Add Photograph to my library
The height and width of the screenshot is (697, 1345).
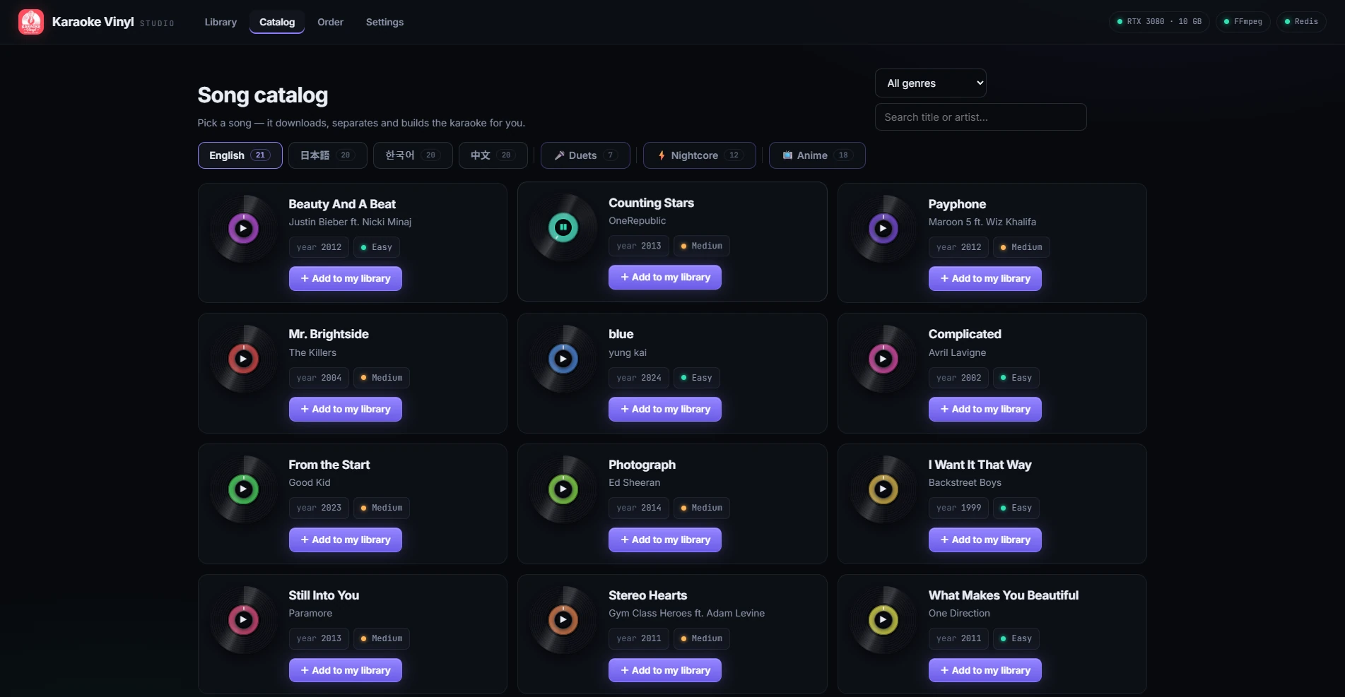(x=665, y=540)
